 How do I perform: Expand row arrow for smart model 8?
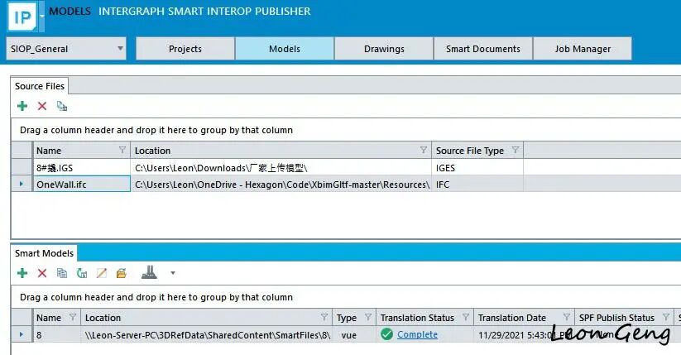(x=22, y=334)
